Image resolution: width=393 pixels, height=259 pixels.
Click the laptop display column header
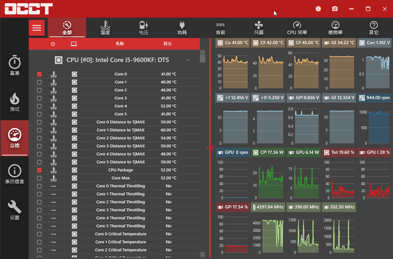74,44
